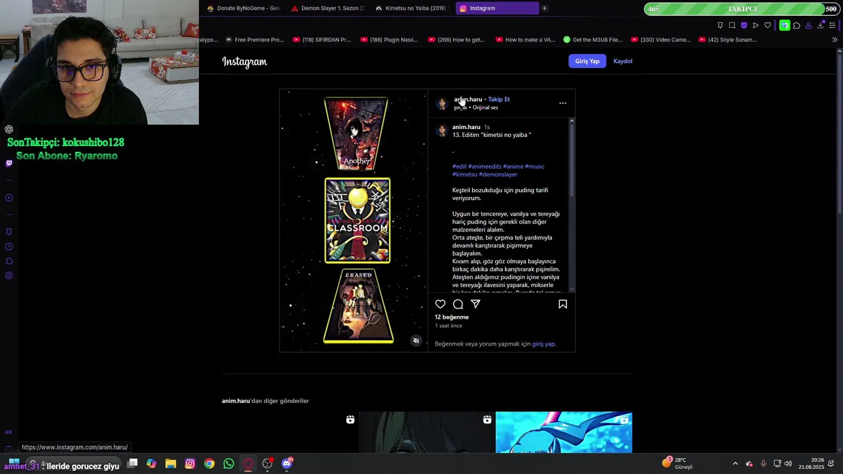Open the Instagram logo home link
This screenshot has height=474, width=843.
tap(244, 62)
